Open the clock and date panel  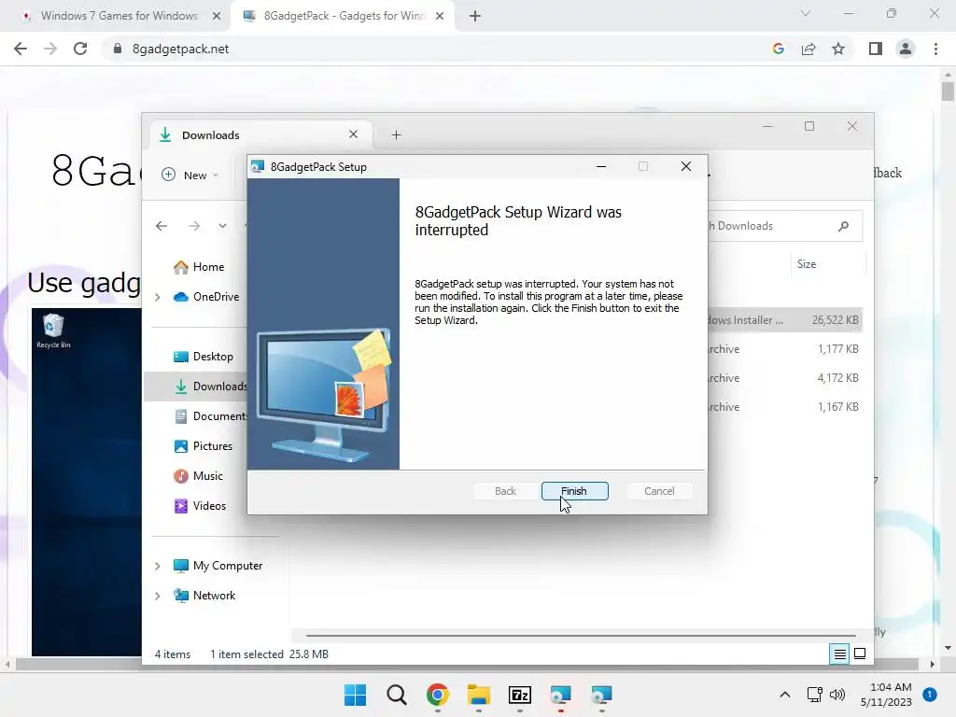[886, 695]
